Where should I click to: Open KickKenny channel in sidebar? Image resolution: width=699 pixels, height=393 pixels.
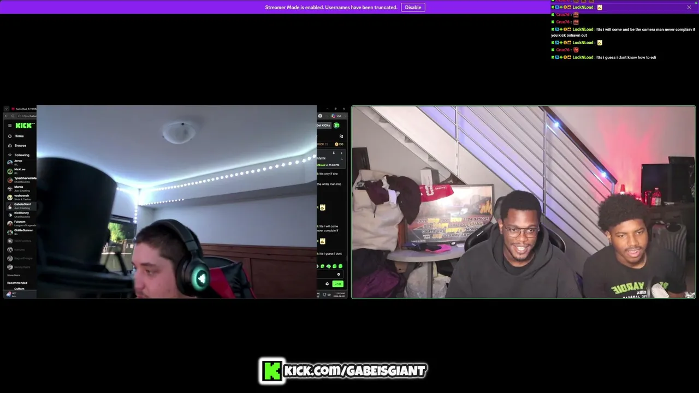pos(21,214)
